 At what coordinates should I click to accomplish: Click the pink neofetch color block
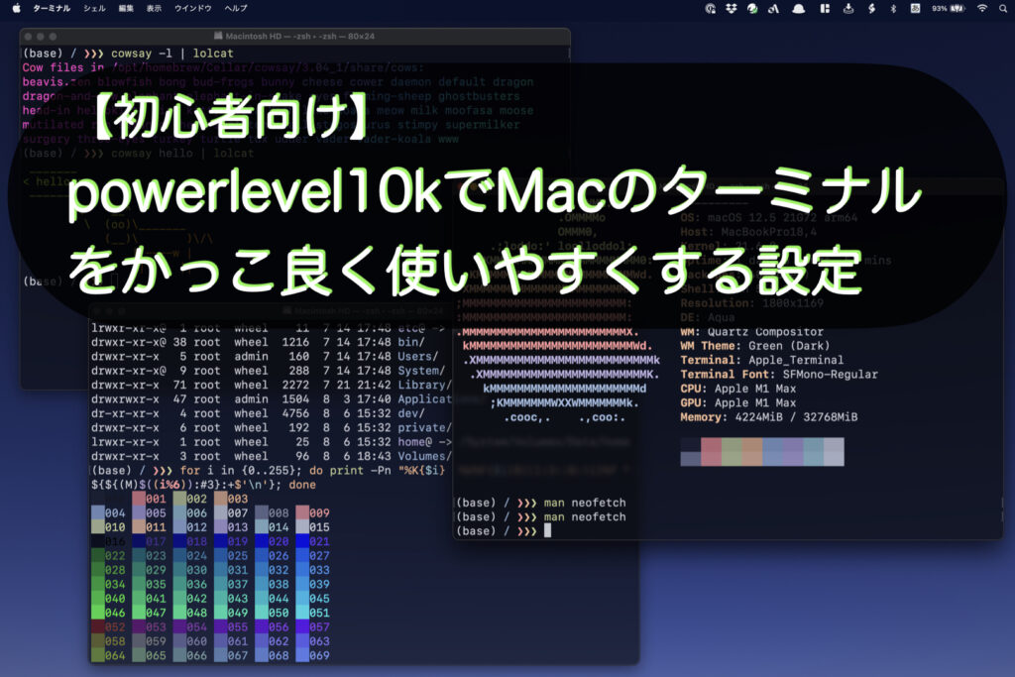[711, 452]
